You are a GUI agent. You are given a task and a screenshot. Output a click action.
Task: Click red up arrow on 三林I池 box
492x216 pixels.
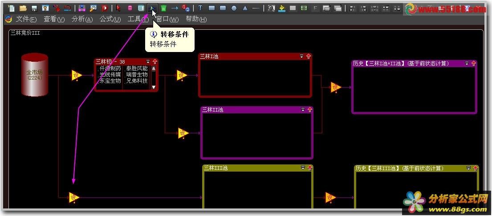309,56
